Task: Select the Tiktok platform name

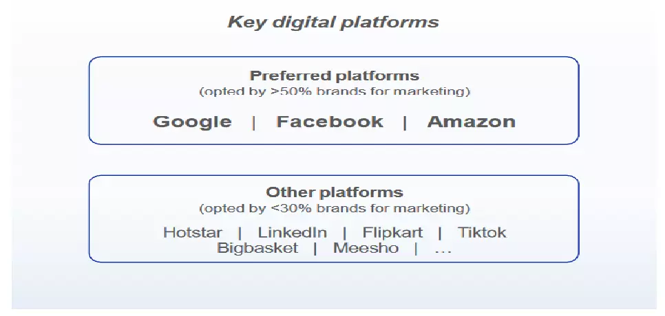Action: pyautogui.click(x=482, y=232)
